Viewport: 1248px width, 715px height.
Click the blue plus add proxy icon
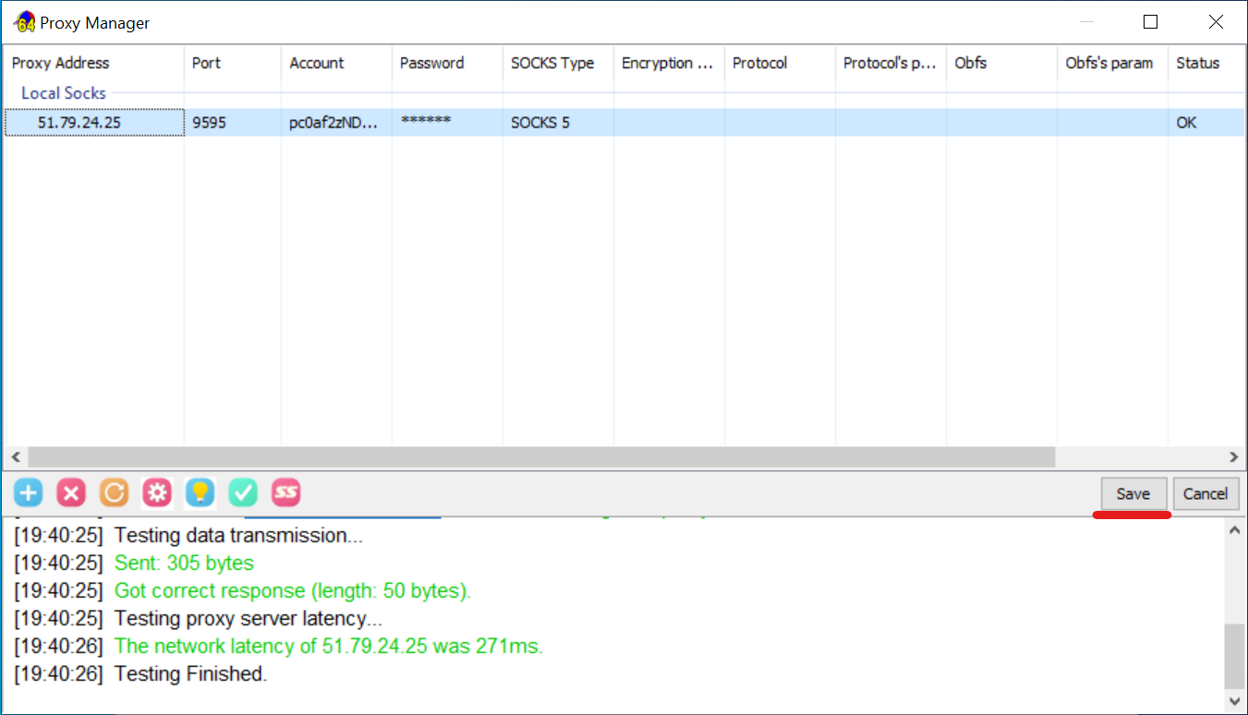(x=29, y=493)
